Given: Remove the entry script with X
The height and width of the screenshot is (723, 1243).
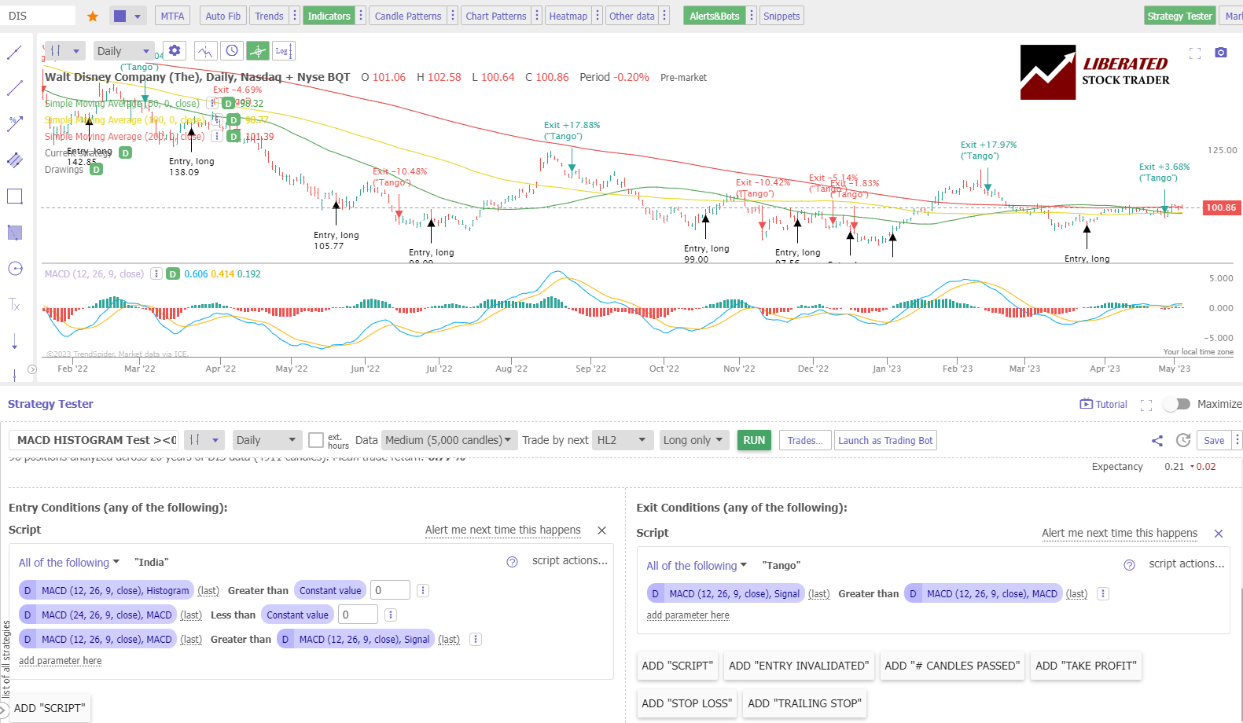Looking at the screenshot, I should point(601,530).
